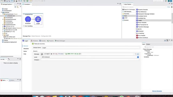Viewport: 173px width, 97px height.
Task: Select the HTTP palette category
Action: click(x=125, y=18)
